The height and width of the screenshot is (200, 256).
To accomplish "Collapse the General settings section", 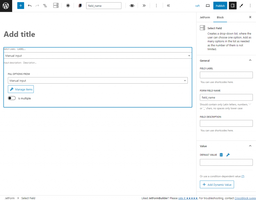I will click(250, 60).
